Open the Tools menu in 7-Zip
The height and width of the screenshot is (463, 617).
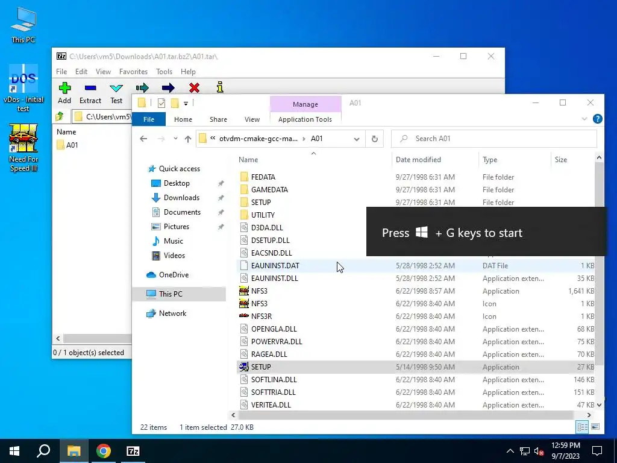(x=164, y=72)
